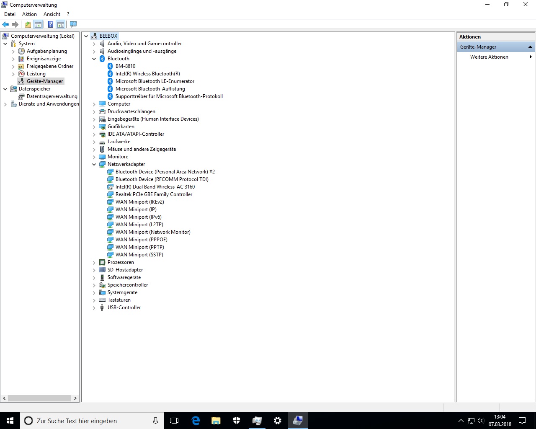Screen dimensions: 536x429
Task: Click the Back arrow toolbar icon
Action: tap(6, 24)
